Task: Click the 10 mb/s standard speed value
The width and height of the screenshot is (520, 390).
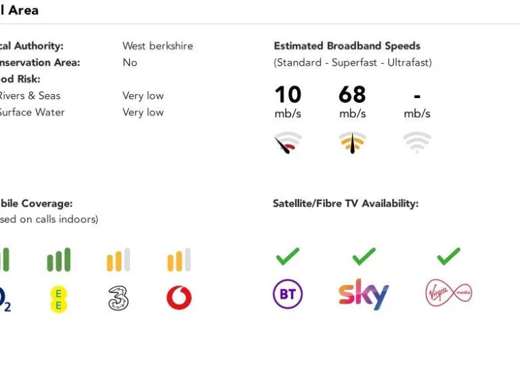Action: (288, 95)
